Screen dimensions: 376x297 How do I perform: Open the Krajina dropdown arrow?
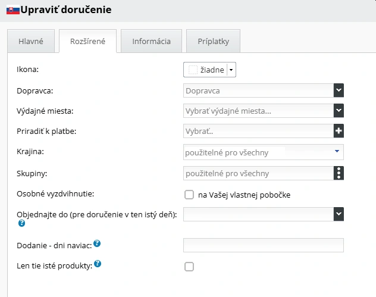pyautogui.click(x=337, y=151)
